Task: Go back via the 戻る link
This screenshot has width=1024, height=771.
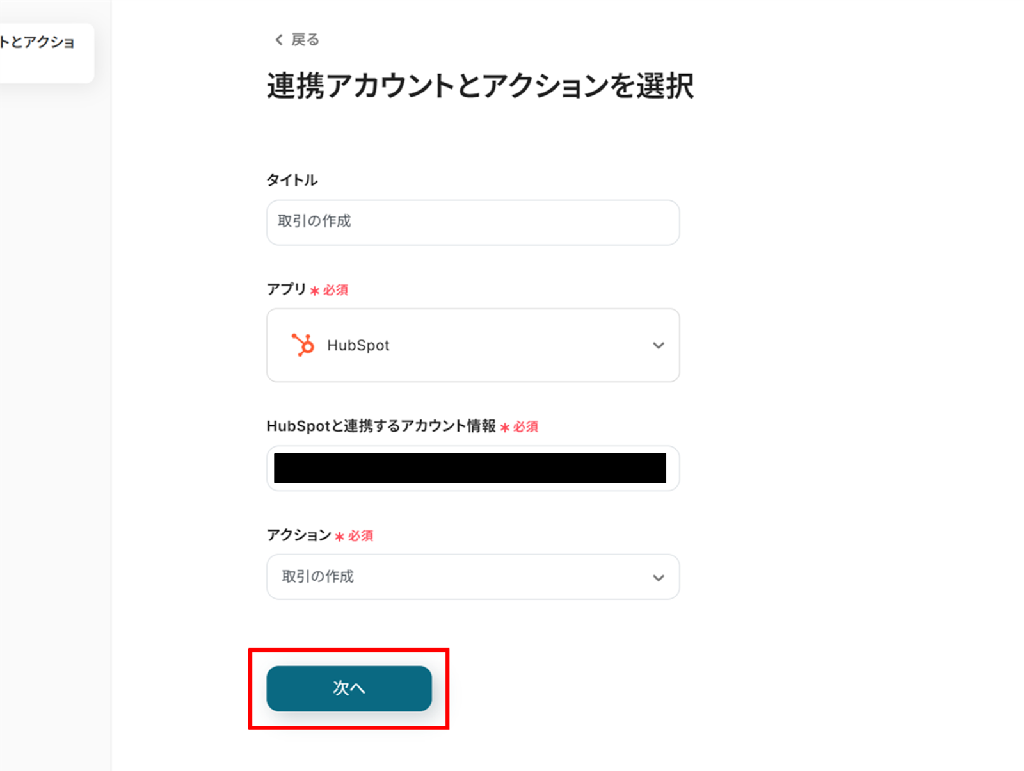Action: (305, 40)
